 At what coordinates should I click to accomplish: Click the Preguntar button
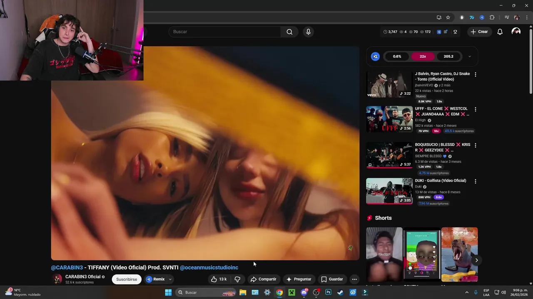(x=299, y=279)
